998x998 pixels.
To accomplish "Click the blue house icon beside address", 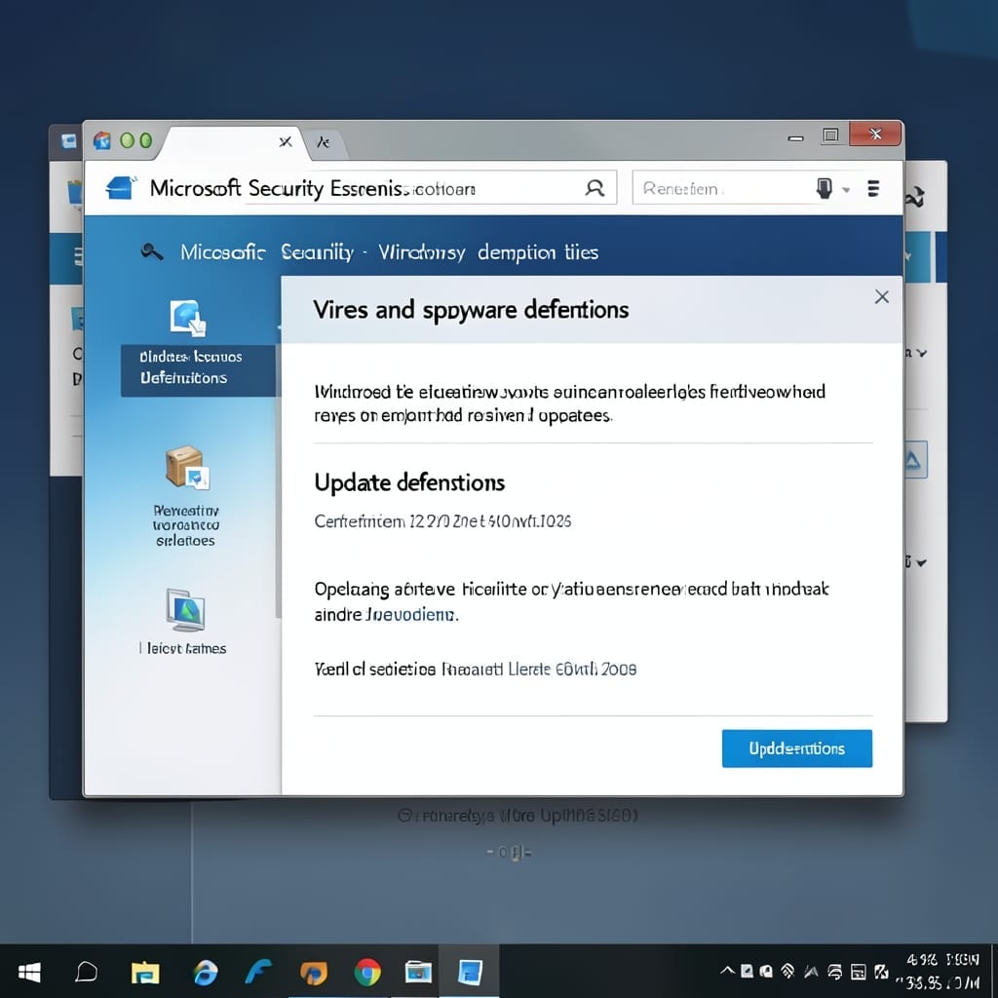I will pyautogui.click(x=122, y=188).
